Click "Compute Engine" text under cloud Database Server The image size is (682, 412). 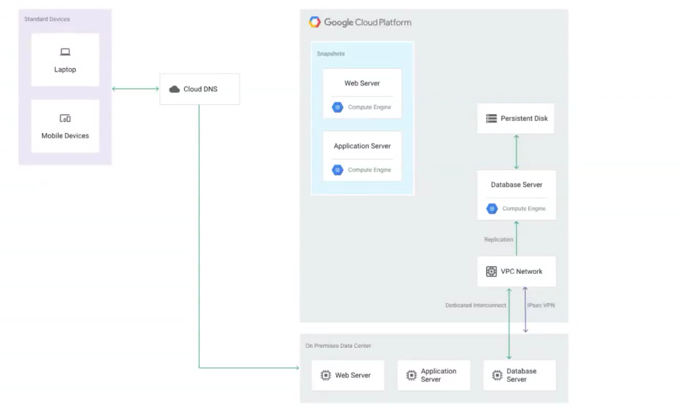pyautogui.click(x=524, y=209)
